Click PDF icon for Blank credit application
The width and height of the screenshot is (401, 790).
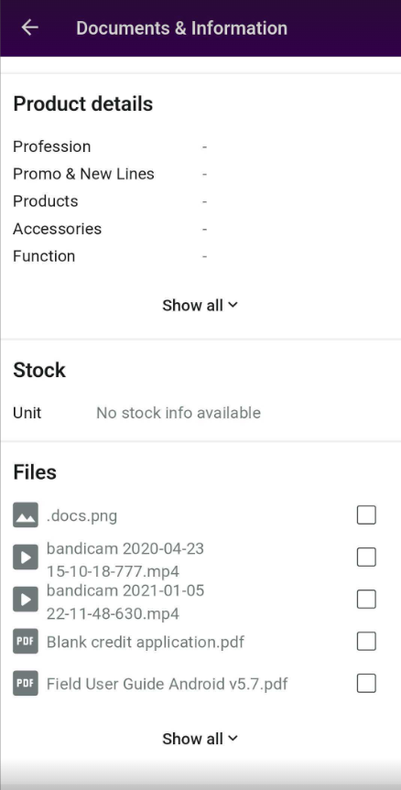point(26,642)
